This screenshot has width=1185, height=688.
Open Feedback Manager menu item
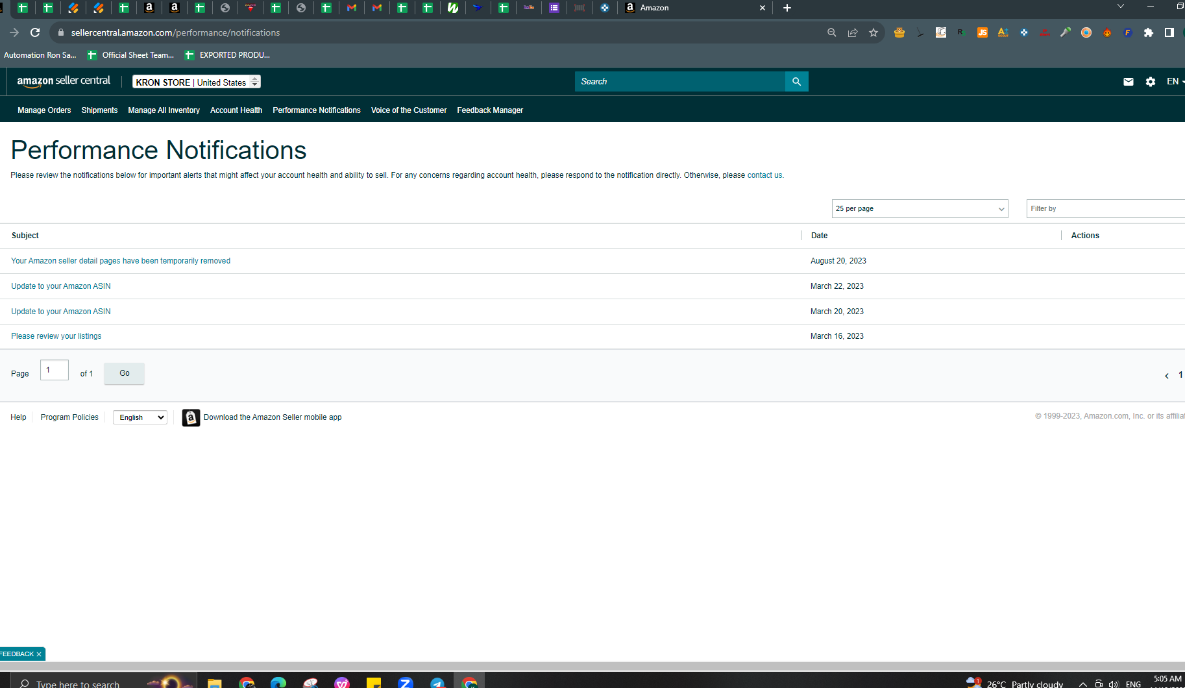(490, 110)
